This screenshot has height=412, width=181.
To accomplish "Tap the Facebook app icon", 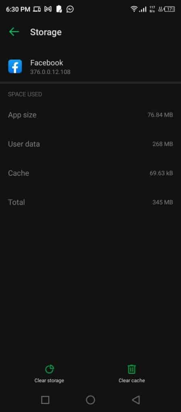I will pos(15,66).
